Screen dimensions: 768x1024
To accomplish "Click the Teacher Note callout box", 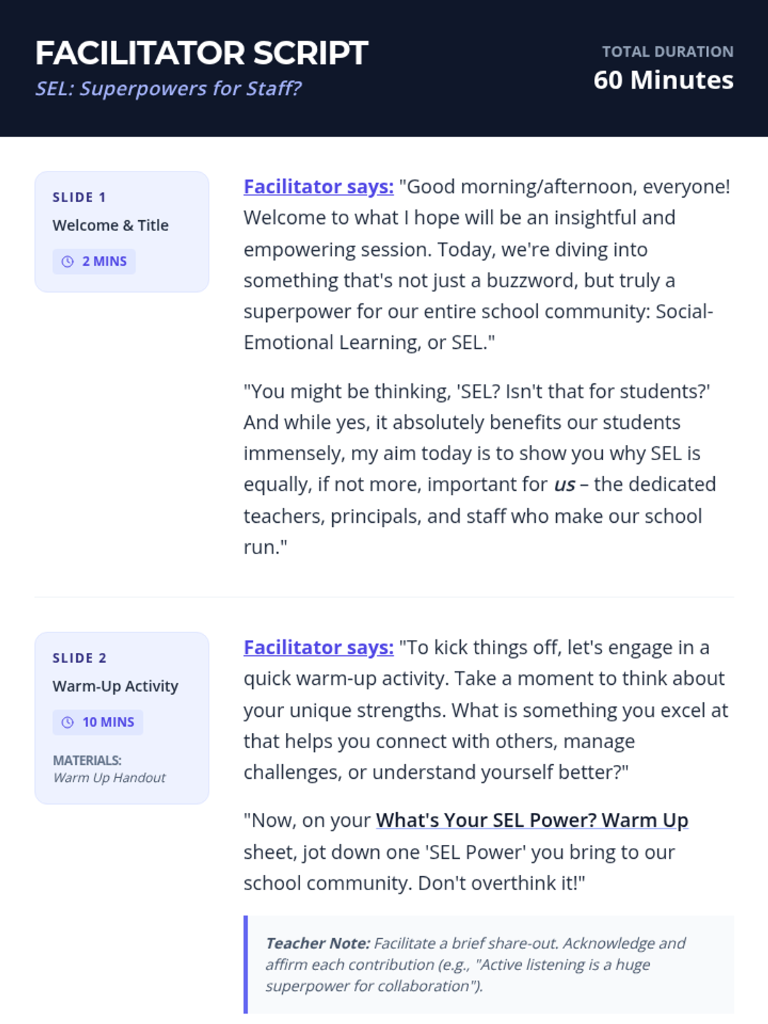I will tap(490, 964).
